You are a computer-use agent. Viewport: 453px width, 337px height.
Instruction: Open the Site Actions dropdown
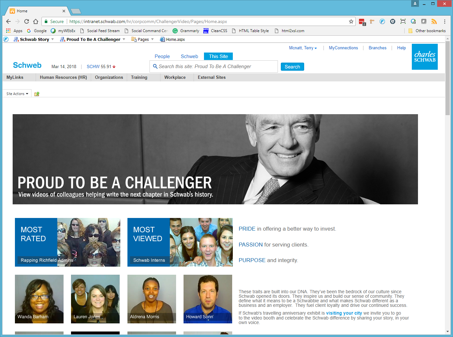[17, 94]
